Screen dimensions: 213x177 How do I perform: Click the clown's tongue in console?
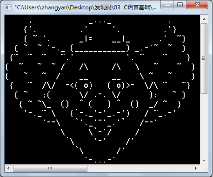[x=100, y=134]
